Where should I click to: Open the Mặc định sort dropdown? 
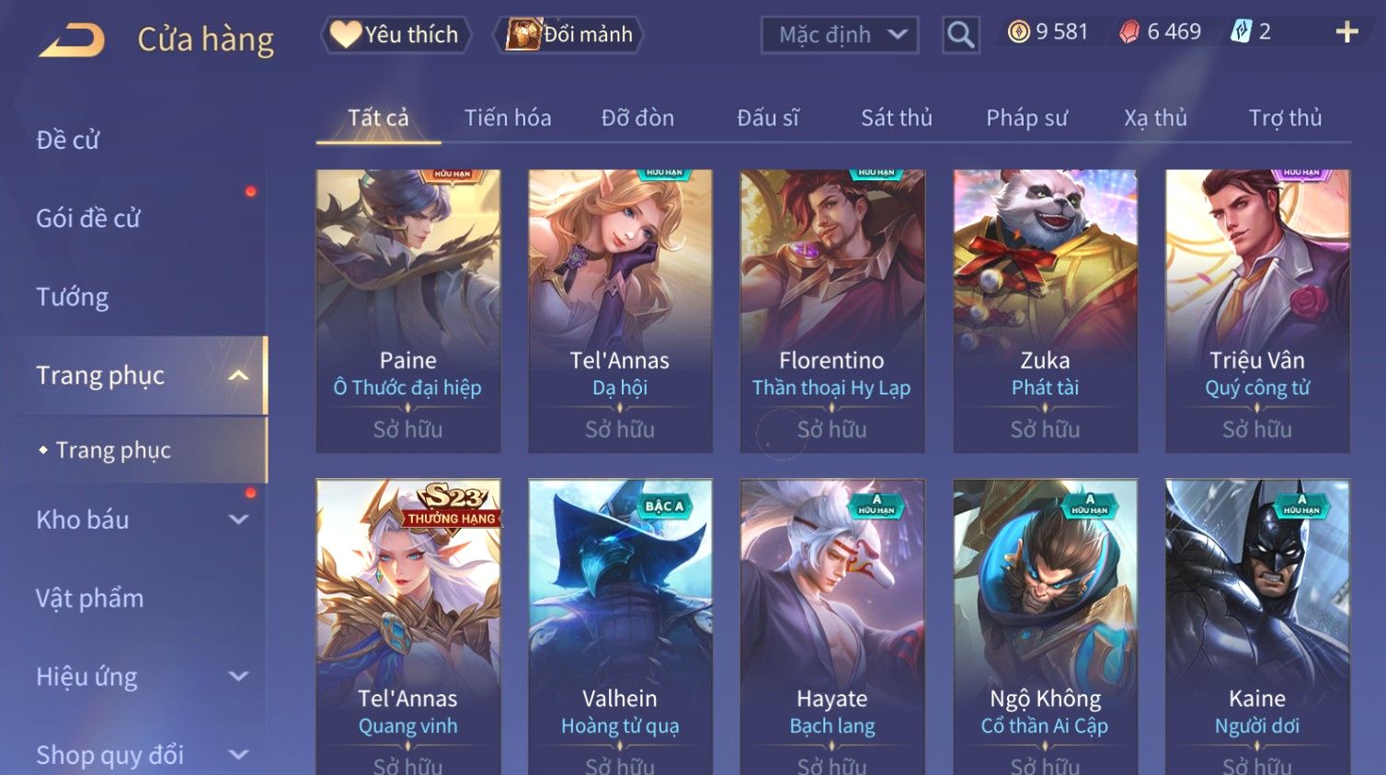[x=840, y=35]
